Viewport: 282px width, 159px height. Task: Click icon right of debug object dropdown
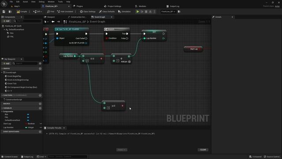pyautogui.click(x=179, y=11)
